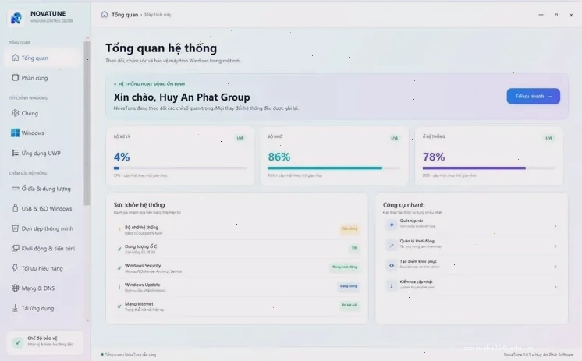The height and width of the screenshot is (361, 582).
Task: Click the Mạng & DNS globe icon
Action: click(16, 288)
